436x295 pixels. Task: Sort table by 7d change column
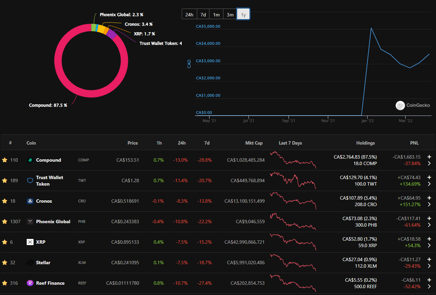207,143
